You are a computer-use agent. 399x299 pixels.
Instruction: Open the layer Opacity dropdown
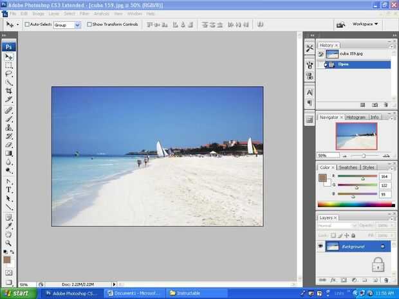[x=392, y=226]
